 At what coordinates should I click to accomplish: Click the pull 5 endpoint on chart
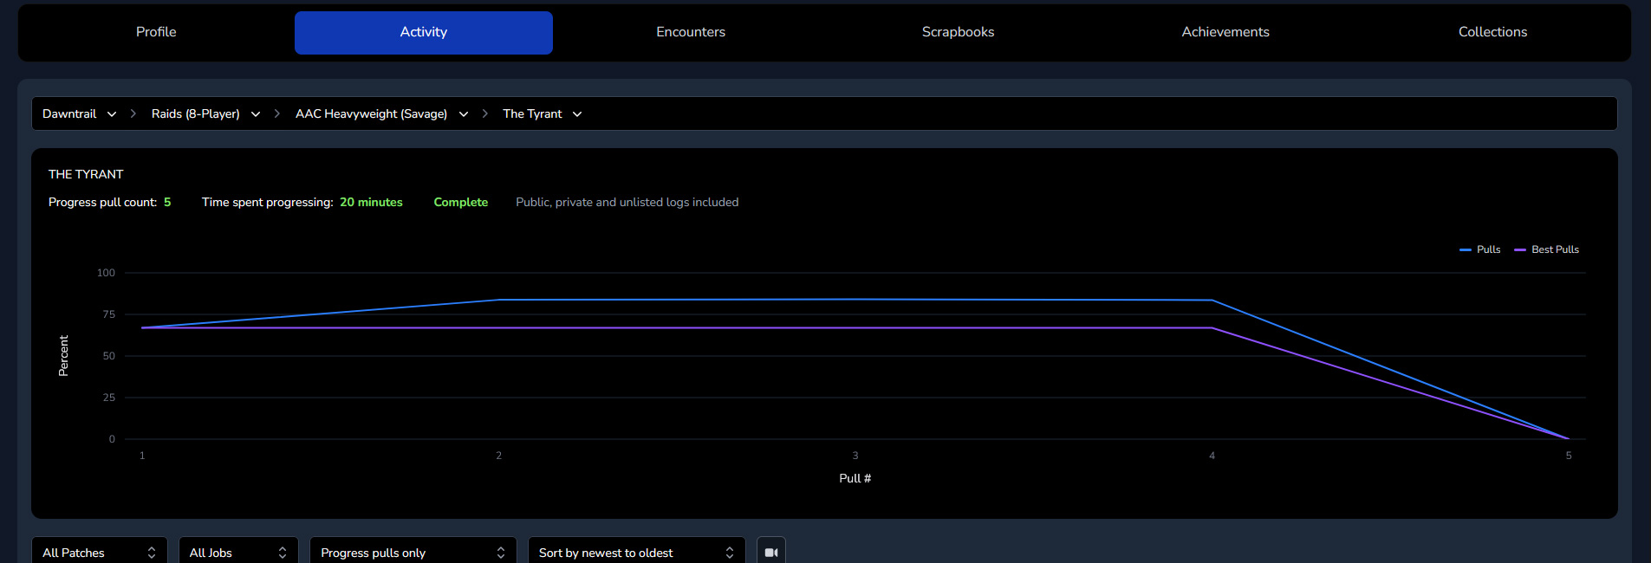coord(1569,439)
